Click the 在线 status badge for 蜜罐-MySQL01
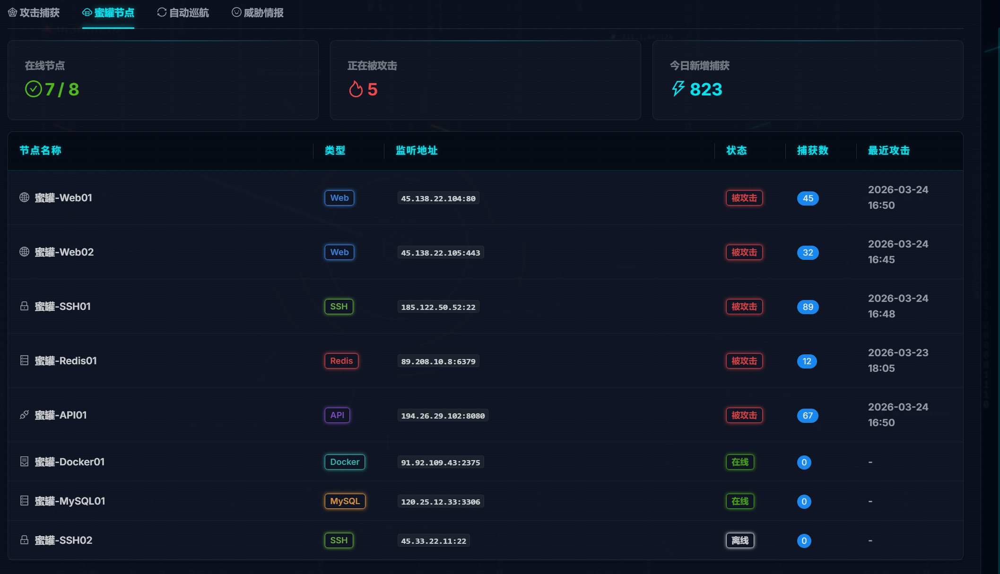Screen dimensions: 1000x574 click(740, 501)
